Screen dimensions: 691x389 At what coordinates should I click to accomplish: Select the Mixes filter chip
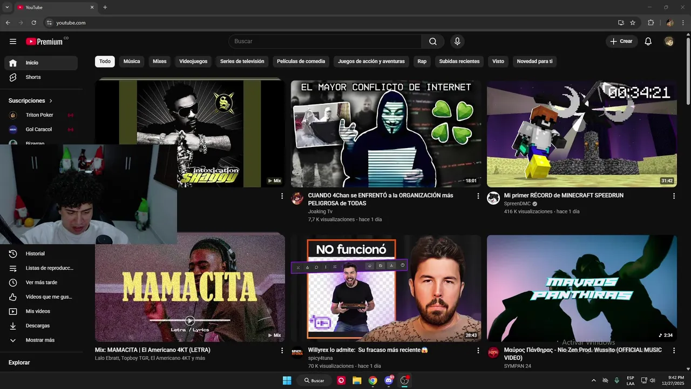[160, 62]
